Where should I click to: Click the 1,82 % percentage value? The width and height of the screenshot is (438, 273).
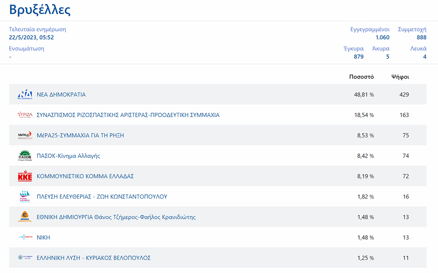365,197
